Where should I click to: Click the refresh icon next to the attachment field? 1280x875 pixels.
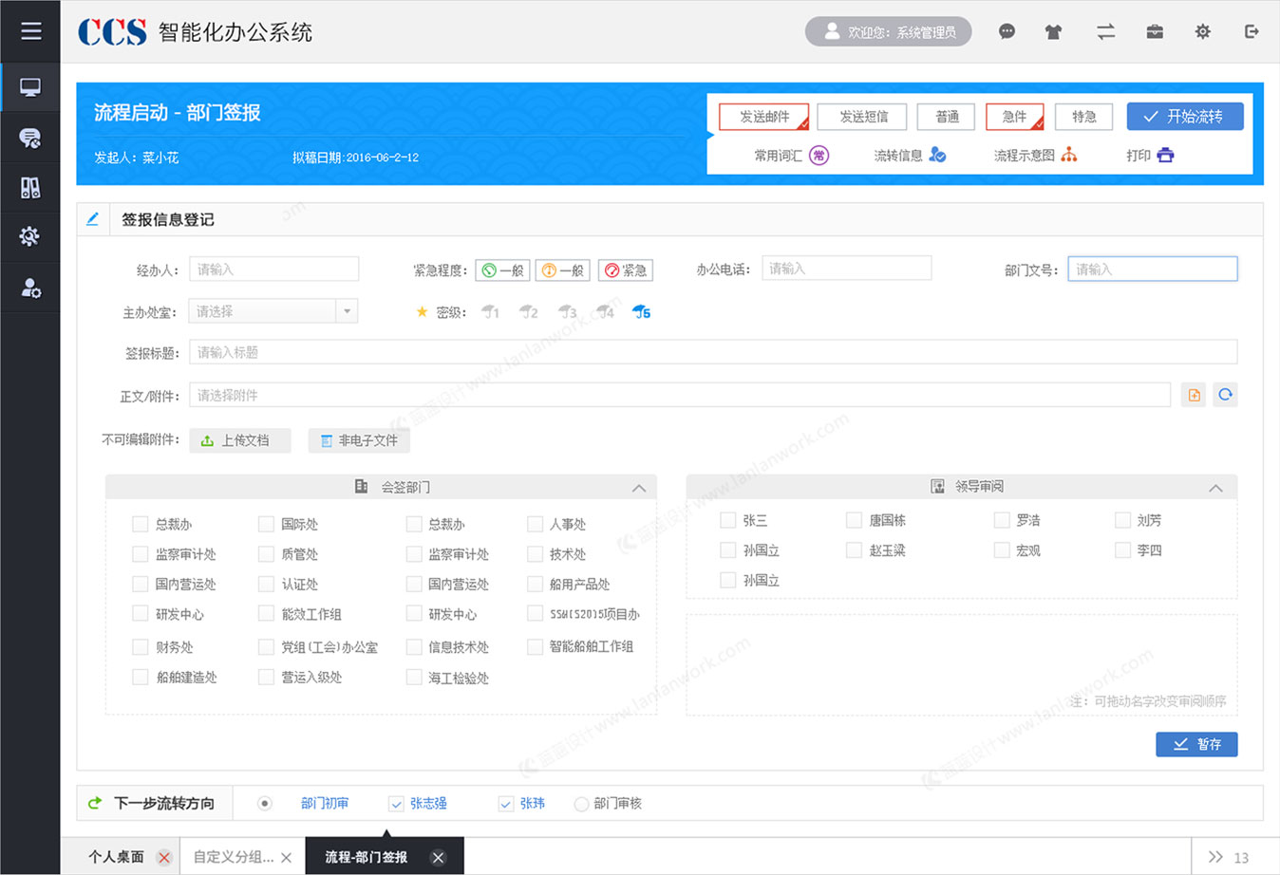[1225, 394]
